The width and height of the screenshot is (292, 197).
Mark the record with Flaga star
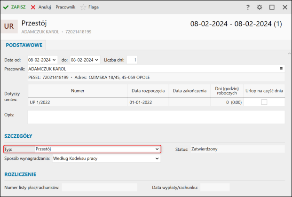(89, 7)
